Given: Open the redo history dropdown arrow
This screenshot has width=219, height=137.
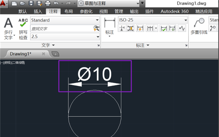Looking at the screenshot, I should 74,4.
